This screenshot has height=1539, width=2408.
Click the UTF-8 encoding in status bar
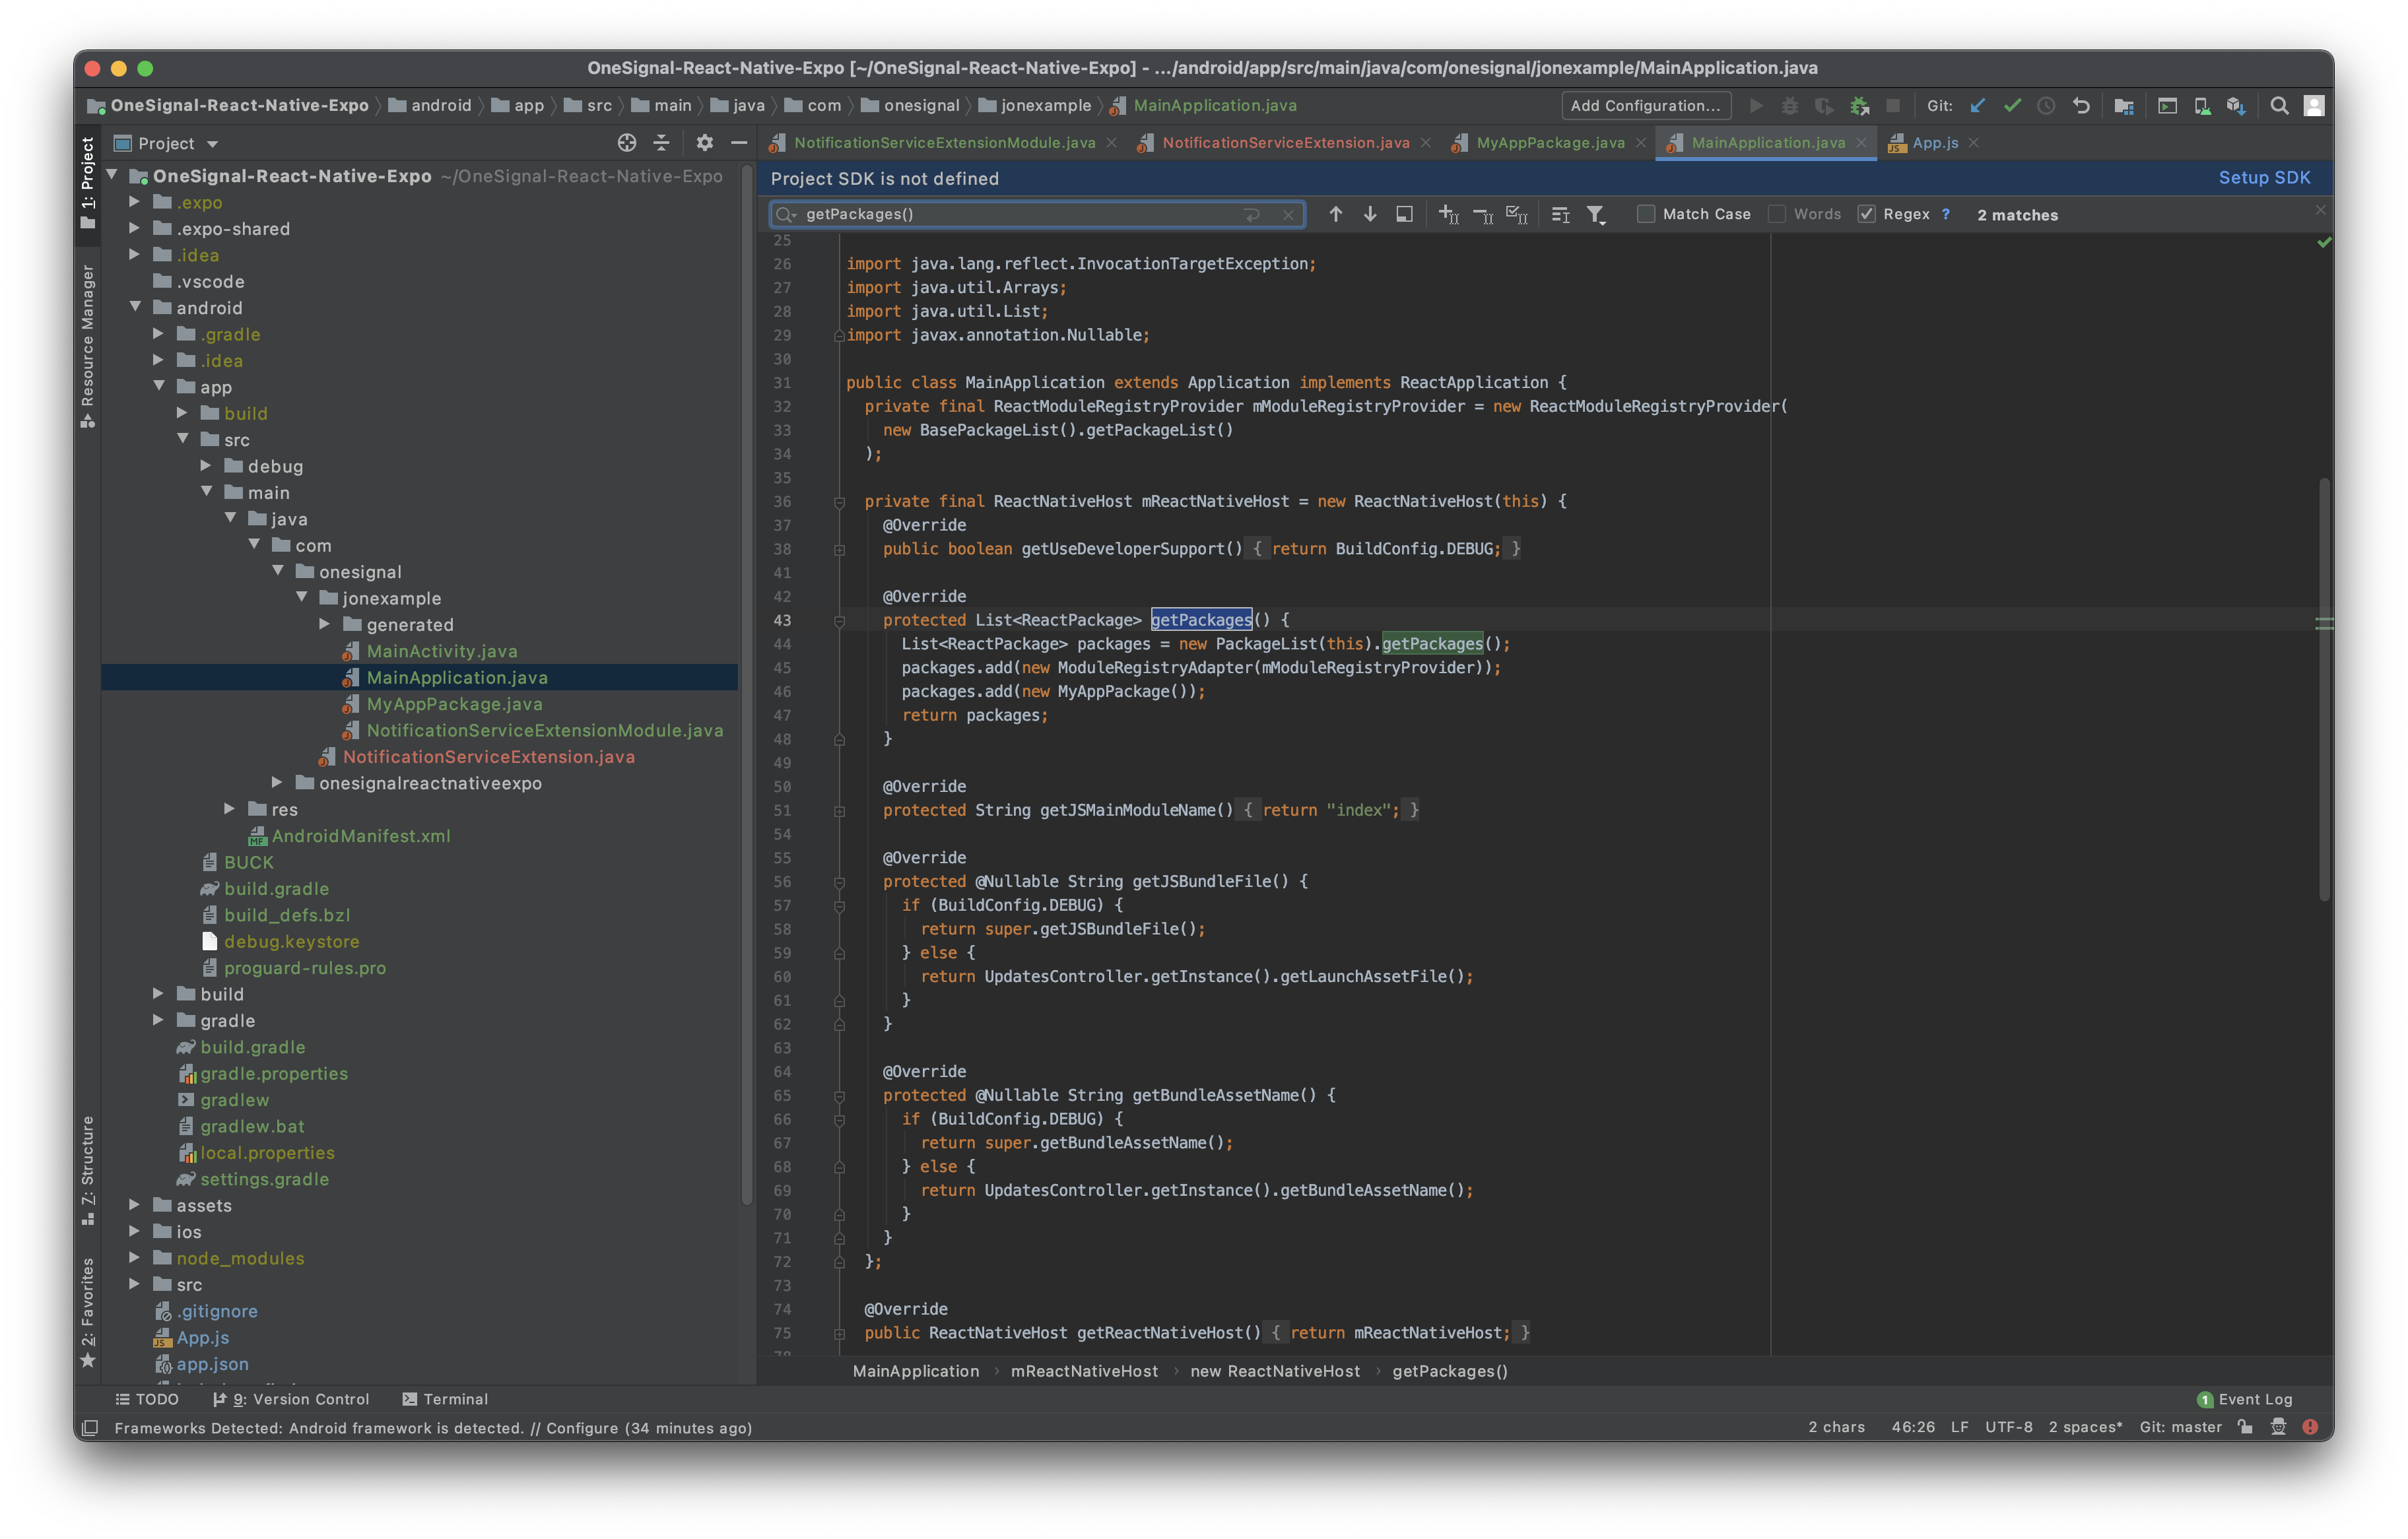click(x=2008, y=1427)
